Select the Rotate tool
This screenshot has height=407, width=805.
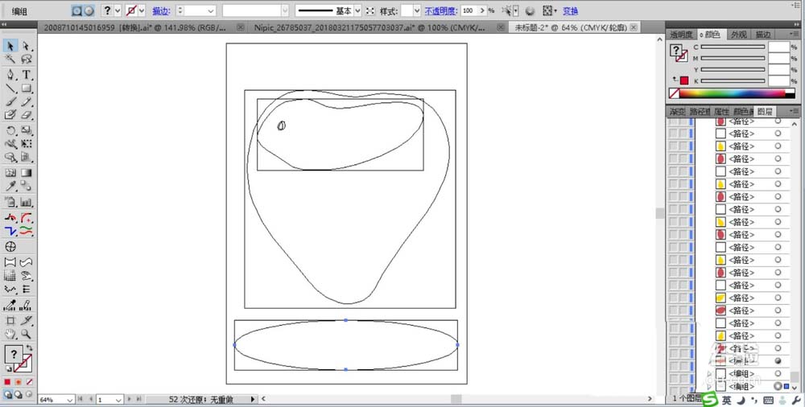tap(10, 131)
